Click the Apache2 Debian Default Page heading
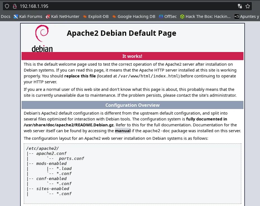 click(x=121, y=33)
